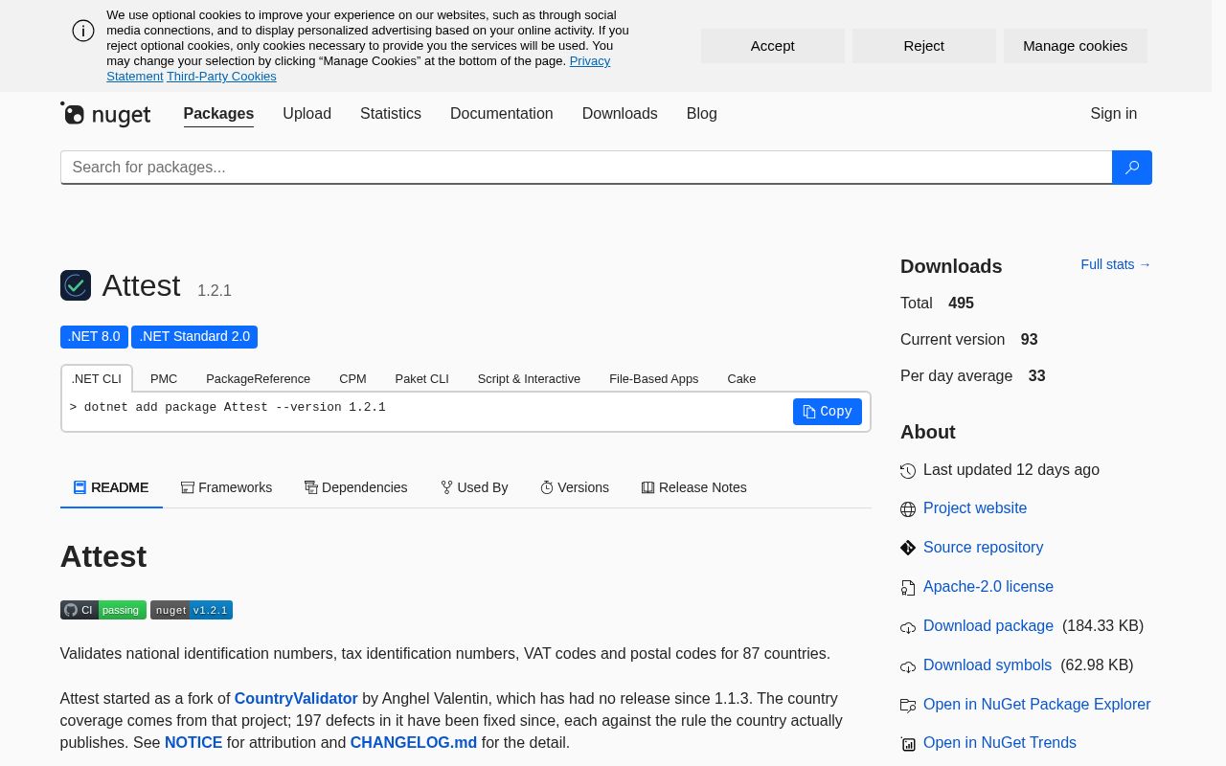Show the Dependencies tab
This screenshot has height=766, width=1226.
[x=356, y=487]
